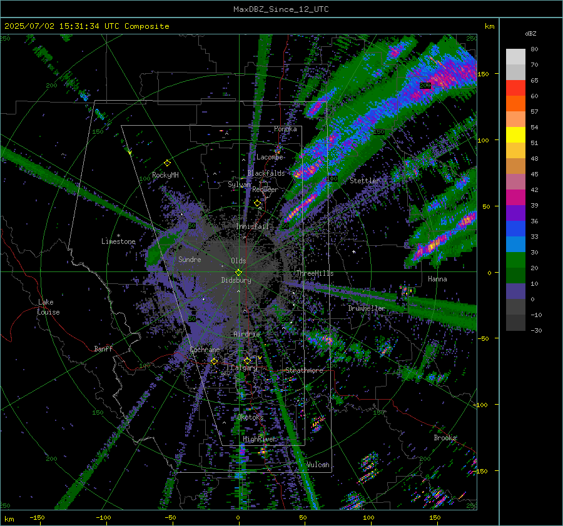Click the 2025/07/02 15:31:34 UTC timestamp
The width and height of the screenshot is (563, 526).
62,26
